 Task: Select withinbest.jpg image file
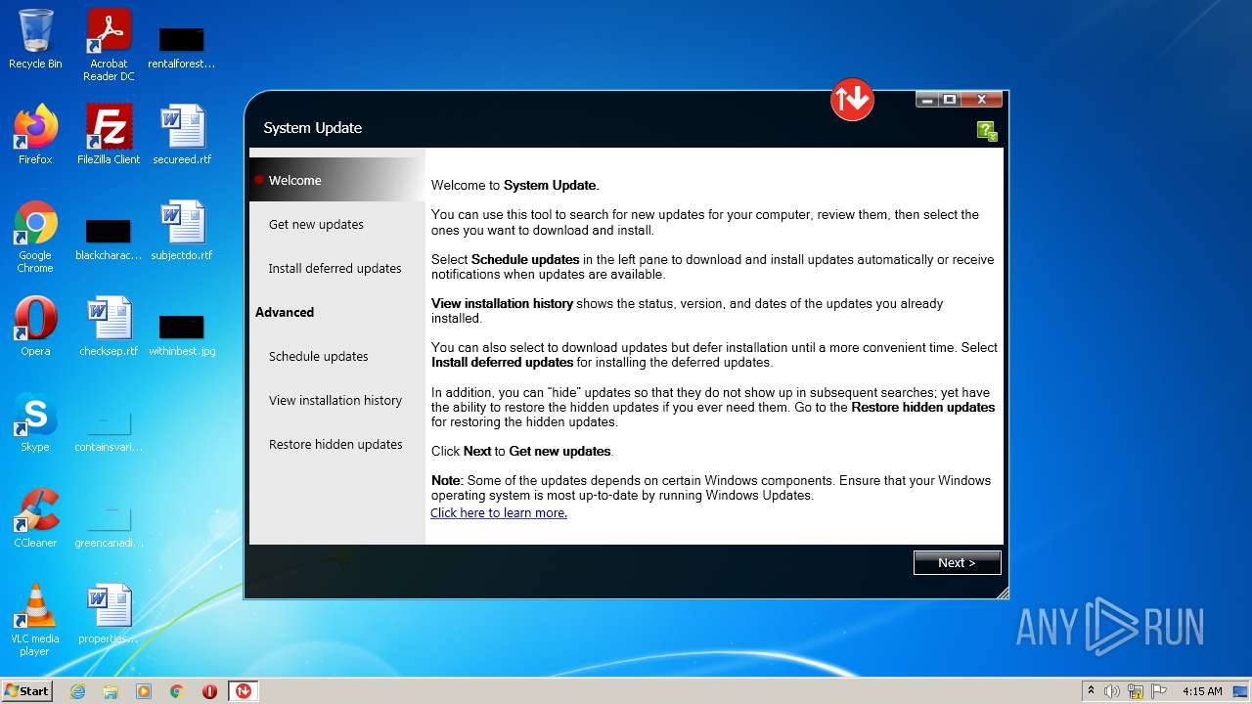(x=182, y=335)
